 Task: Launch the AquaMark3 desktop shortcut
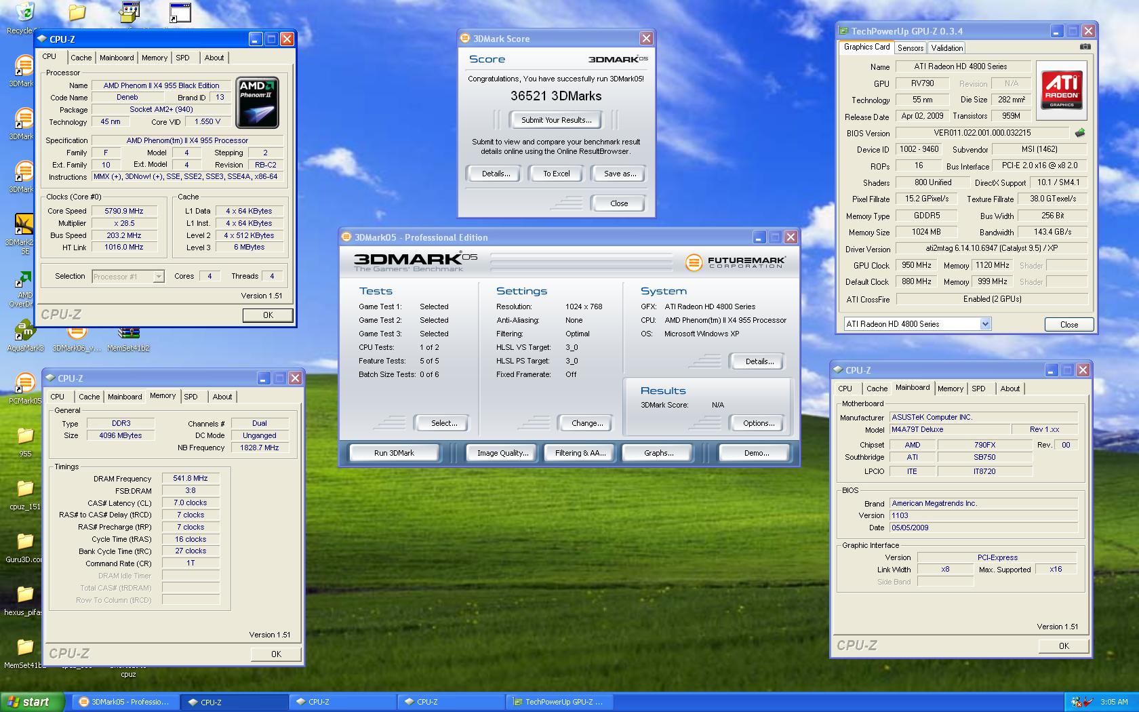[x=24, y=336]
